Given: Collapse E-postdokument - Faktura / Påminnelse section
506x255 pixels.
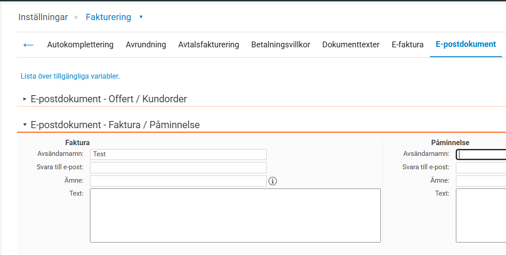Looking at the screenshot, I should (x=115, y=125).
